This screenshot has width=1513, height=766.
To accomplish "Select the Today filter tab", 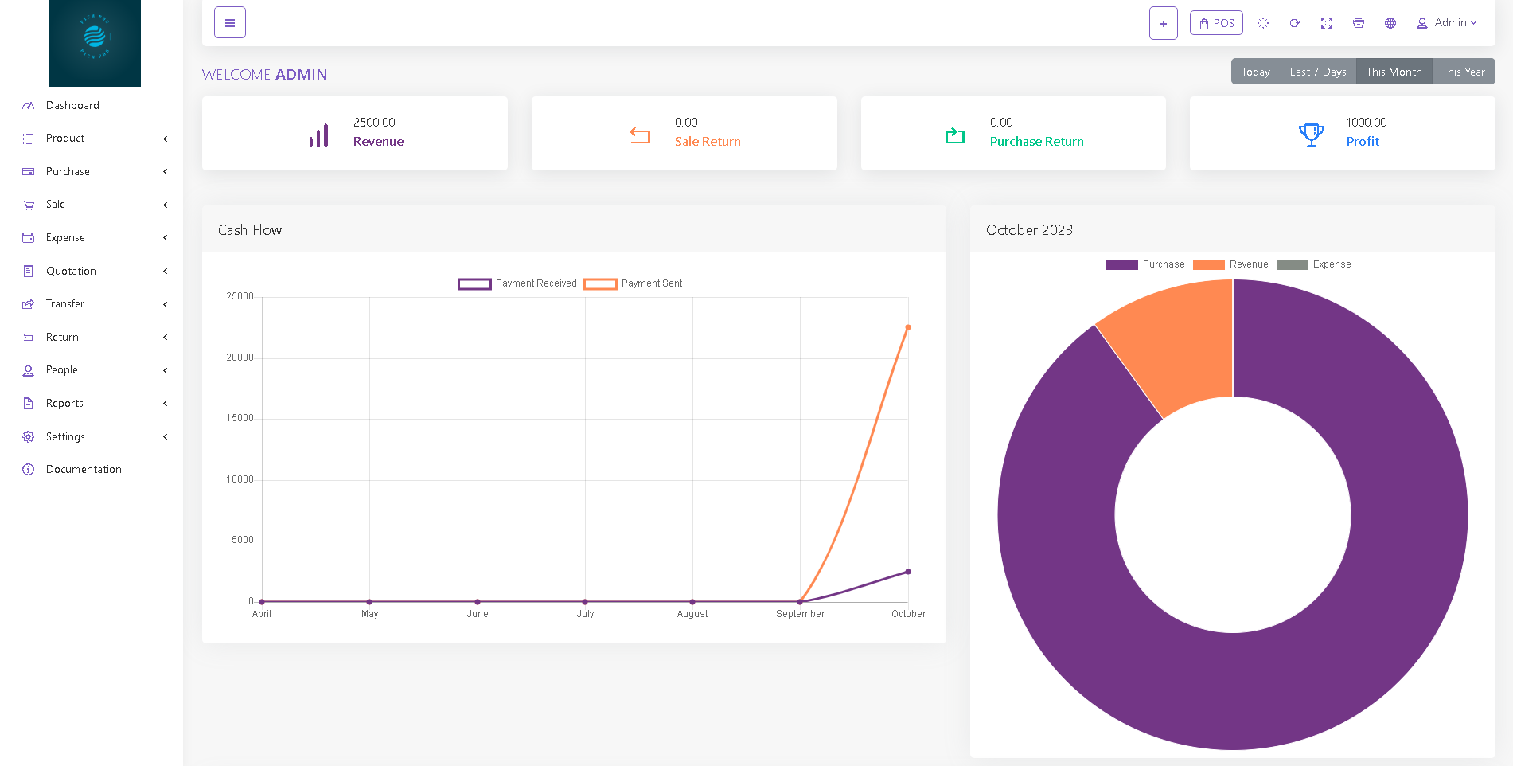I will click(x=1255, y=72).
